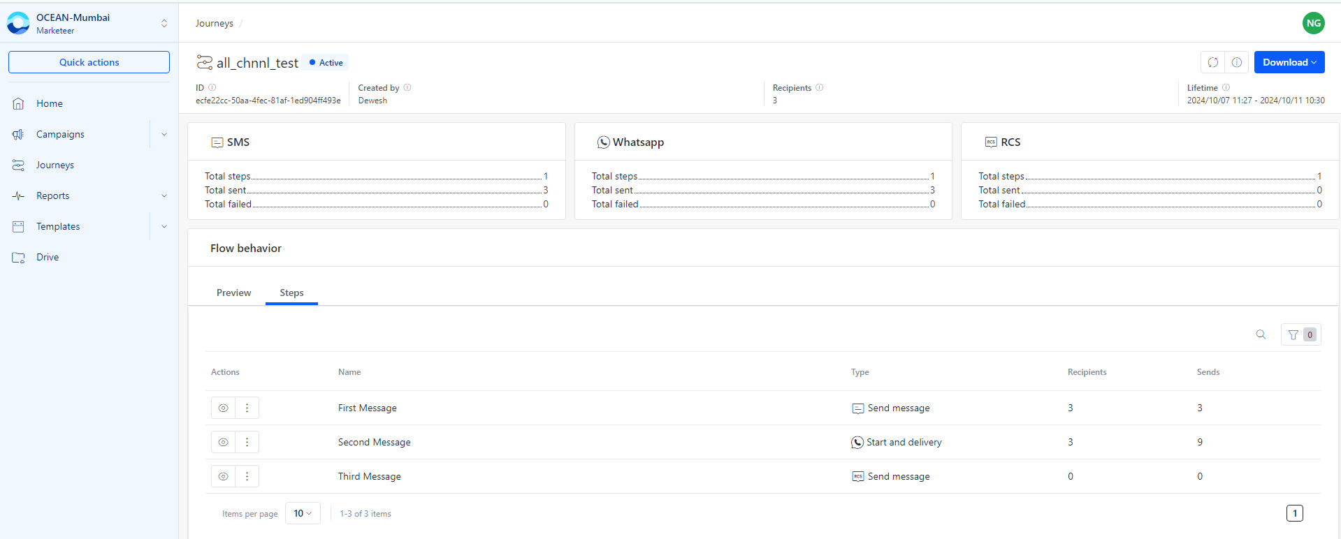Image resolution: width=1341 pixels, height=539 pixels.
Task: Click pagination page 1 button
Action: [x=1295, y=513]
